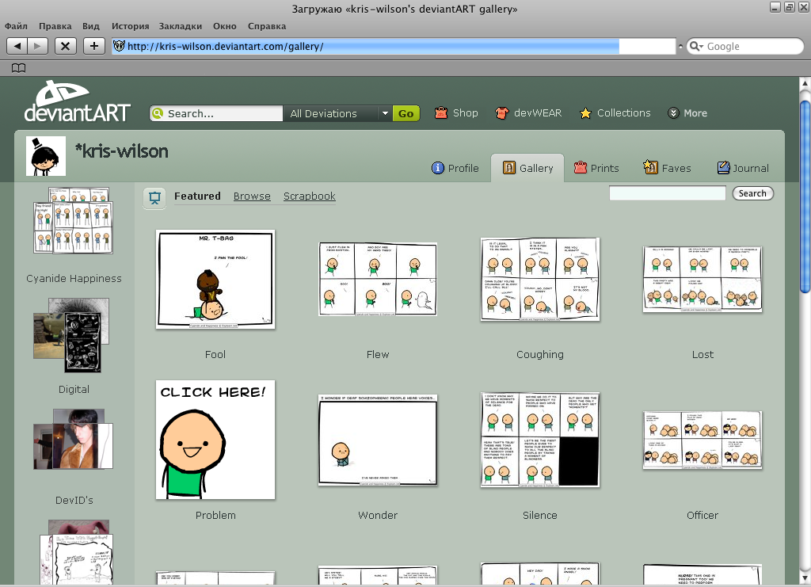Click the *kris-wilson username heading
This screenshot has height=587, width=811.
(121, 151)
